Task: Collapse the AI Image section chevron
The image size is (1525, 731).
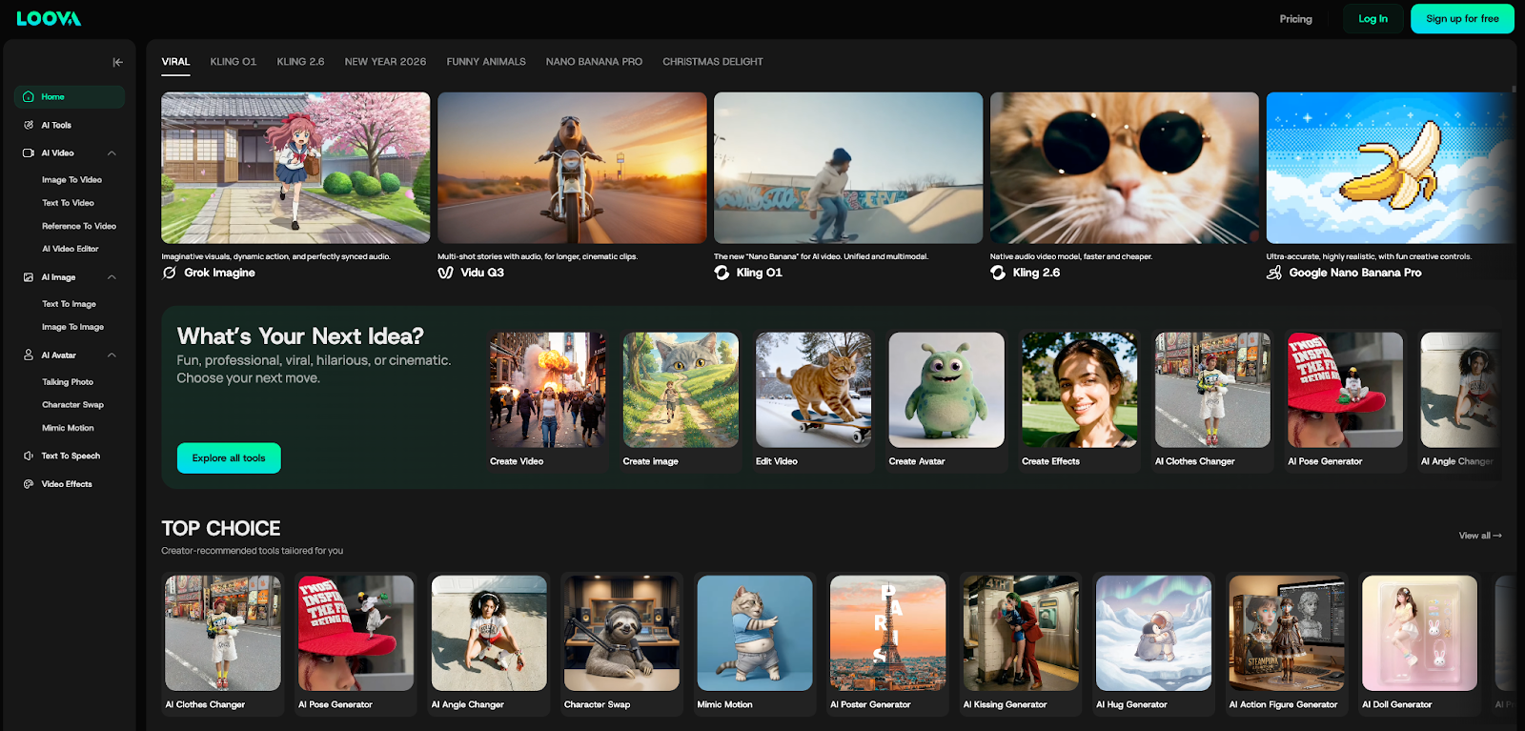Action: [112, 277]
